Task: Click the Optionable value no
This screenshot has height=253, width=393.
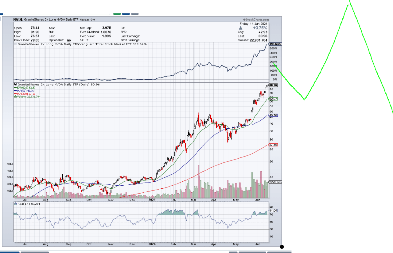Action: click(x=68, y=40)
